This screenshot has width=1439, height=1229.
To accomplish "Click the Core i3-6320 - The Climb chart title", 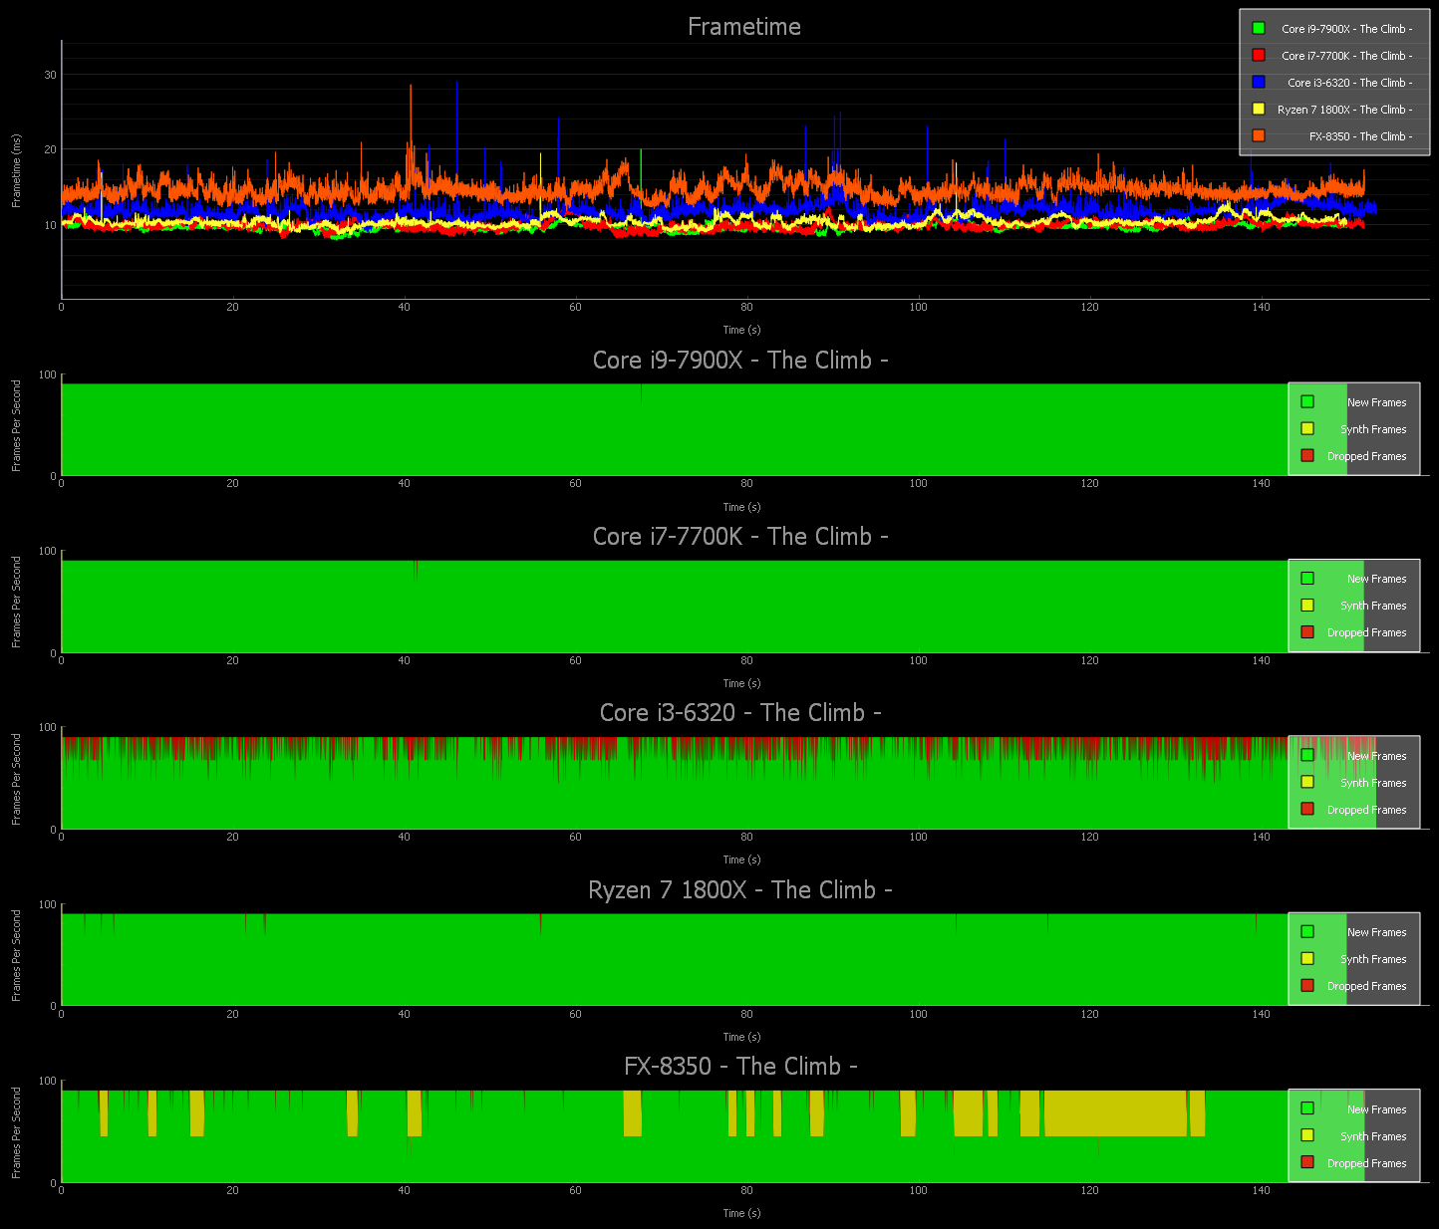I will point(740,713).
